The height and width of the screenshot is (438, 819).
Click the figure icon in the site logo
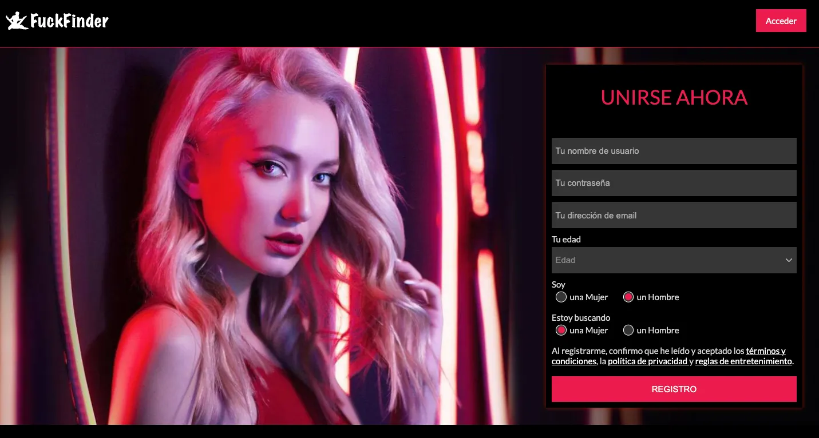click(17, 21)
